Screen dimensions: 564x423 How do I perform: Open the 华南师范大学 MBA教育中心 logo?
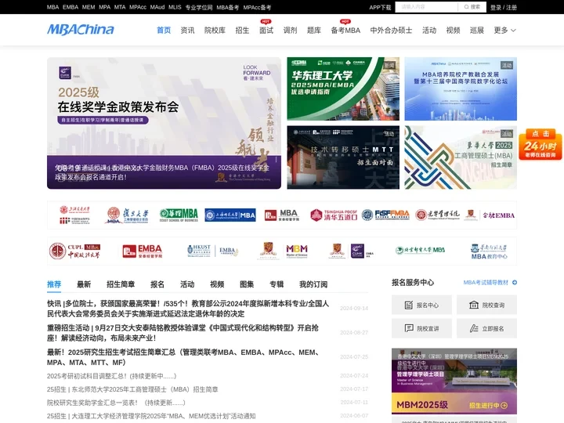coord(489,251)
